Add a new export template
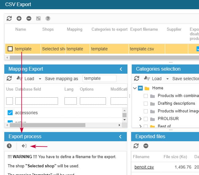199x175 pixels. 19,18
